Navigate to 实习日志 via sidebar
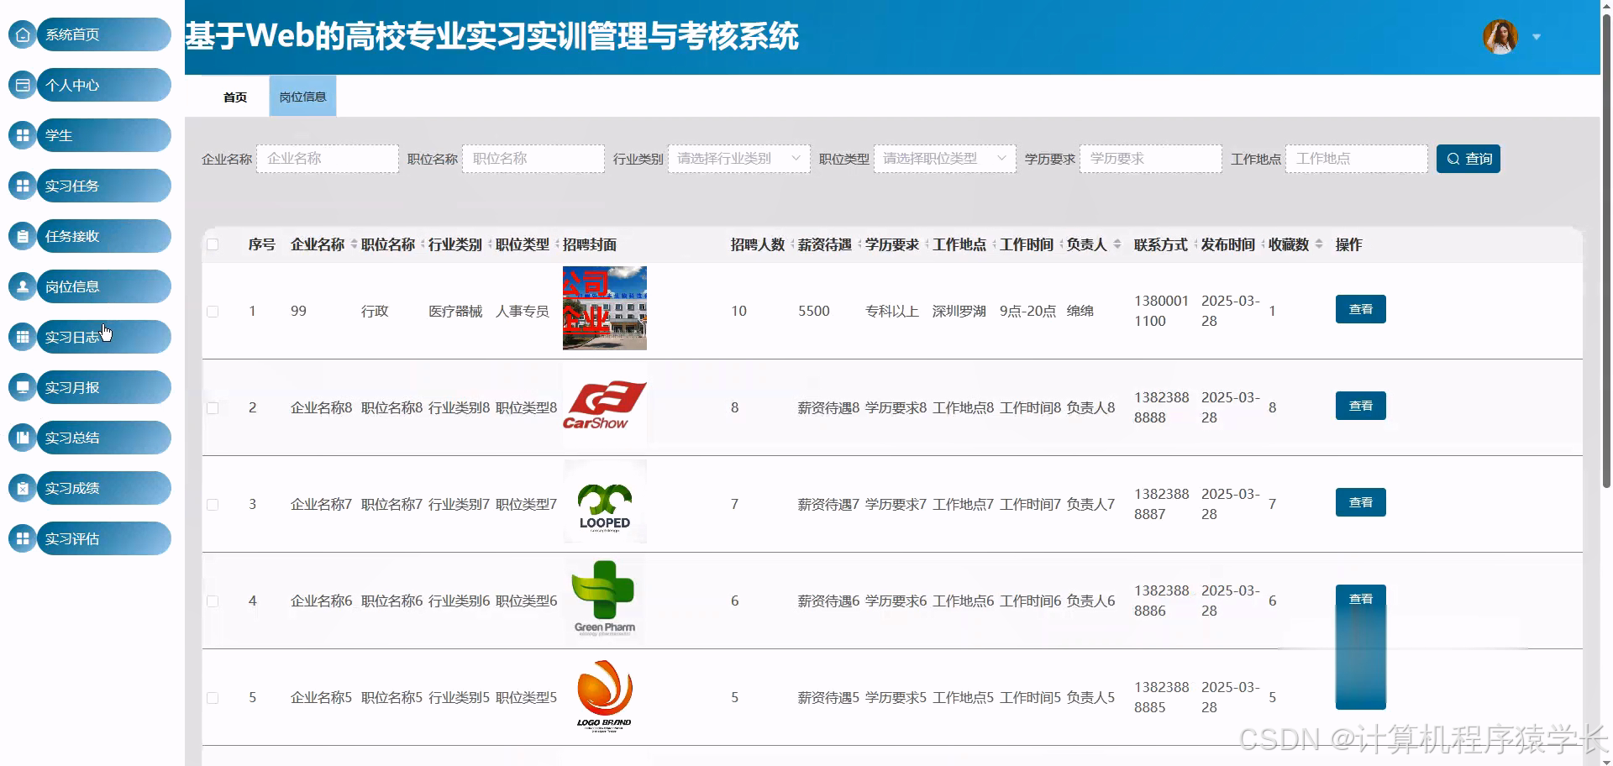The width and height of the screenshot is (1613, 766). click(88, 337)
